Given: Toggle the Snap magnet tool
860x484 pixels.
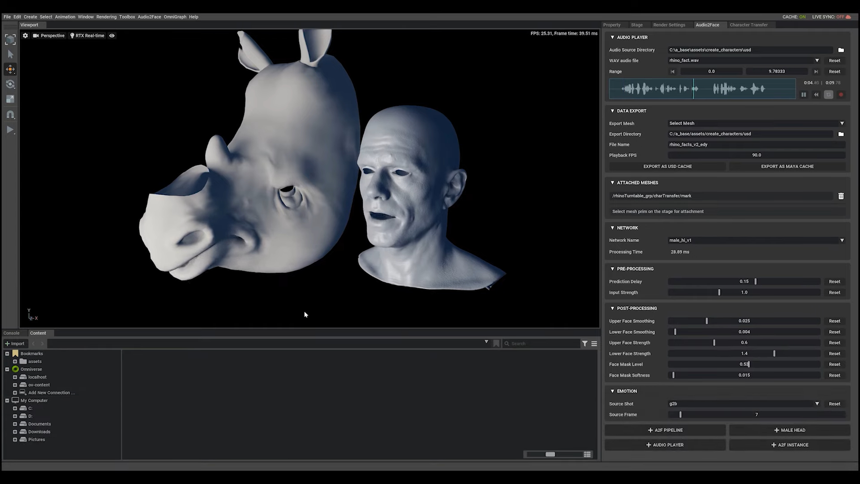Looking at the screenshot, I should click(x=10, y=115).
